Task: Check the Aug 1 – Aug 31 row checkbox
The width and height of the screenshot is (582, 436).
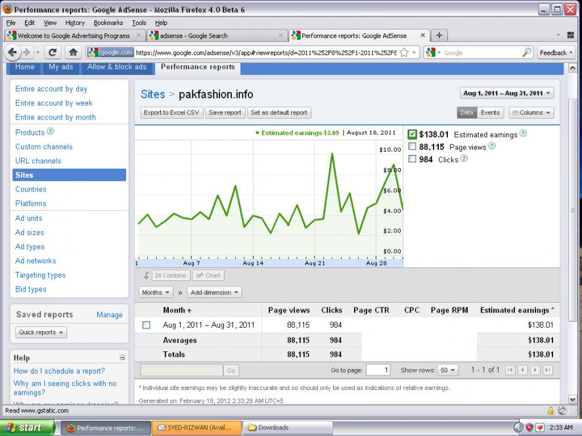Action: (x=146, y=325)
